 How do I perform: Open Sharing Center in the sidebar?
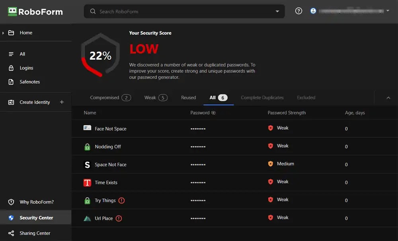click(x=35, y=233)
